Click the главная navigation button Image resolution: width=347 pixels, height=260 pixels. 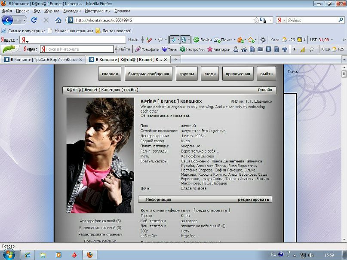[110, 74]
